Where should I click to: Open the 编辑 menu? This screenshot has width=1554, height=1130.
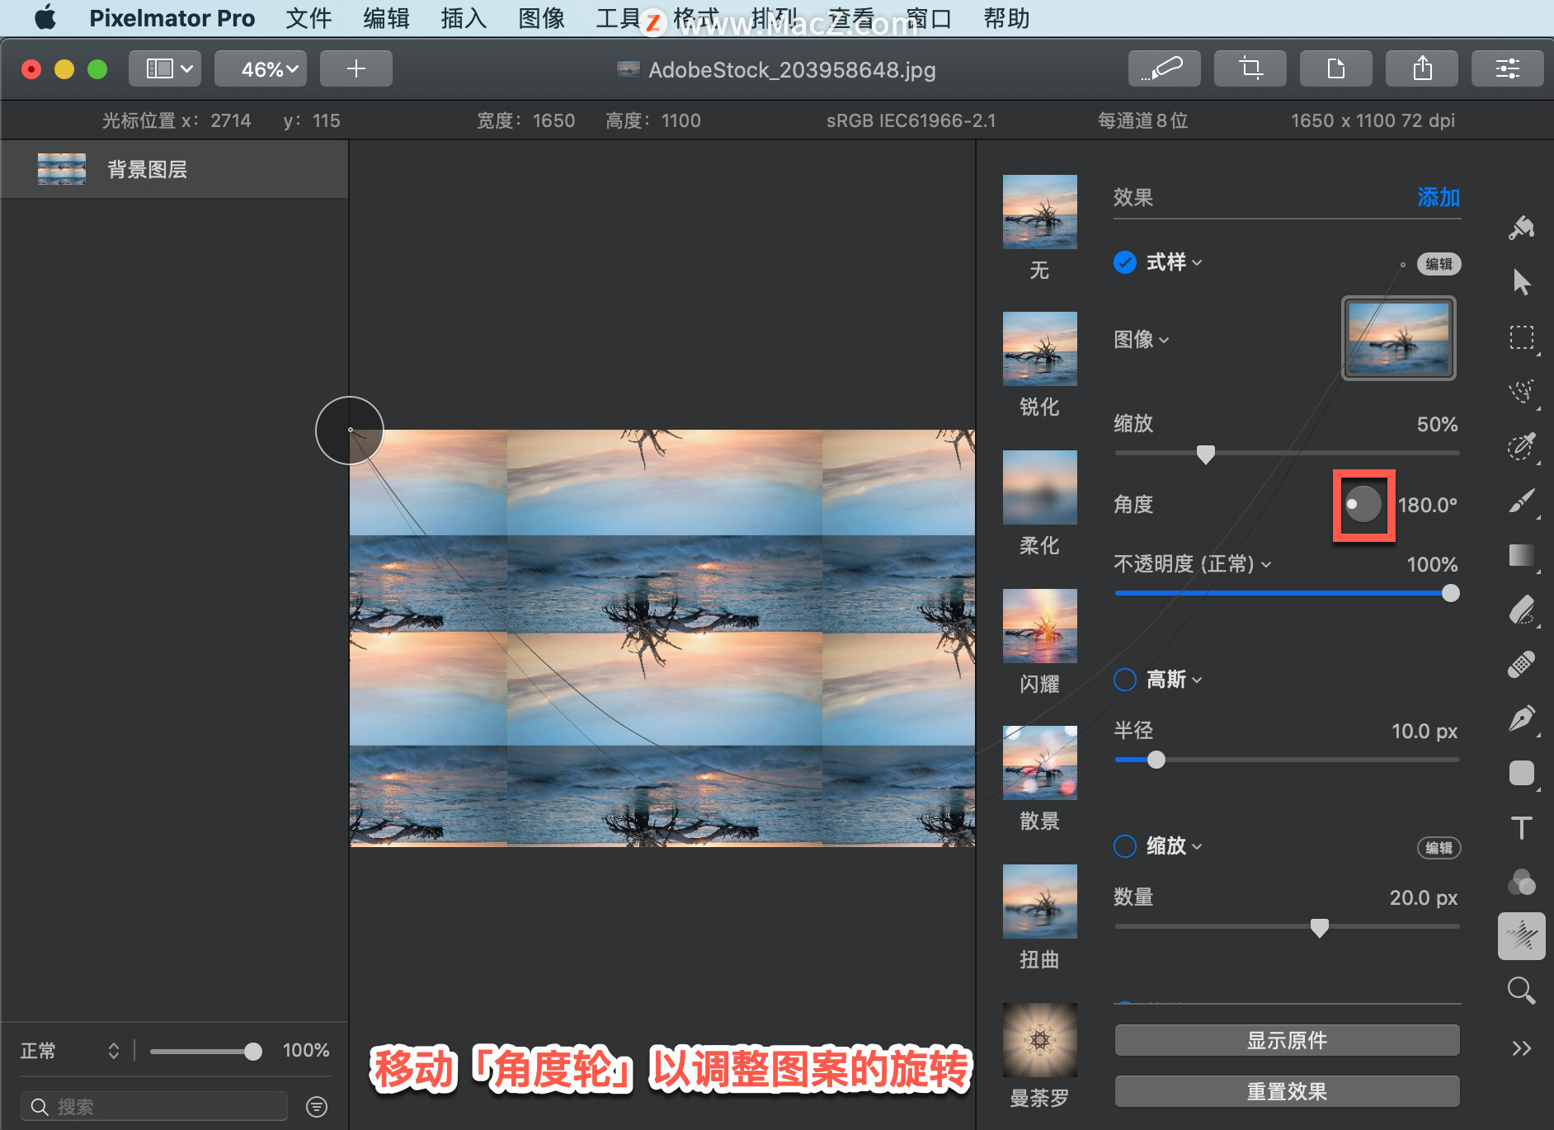tap(386, 18)
